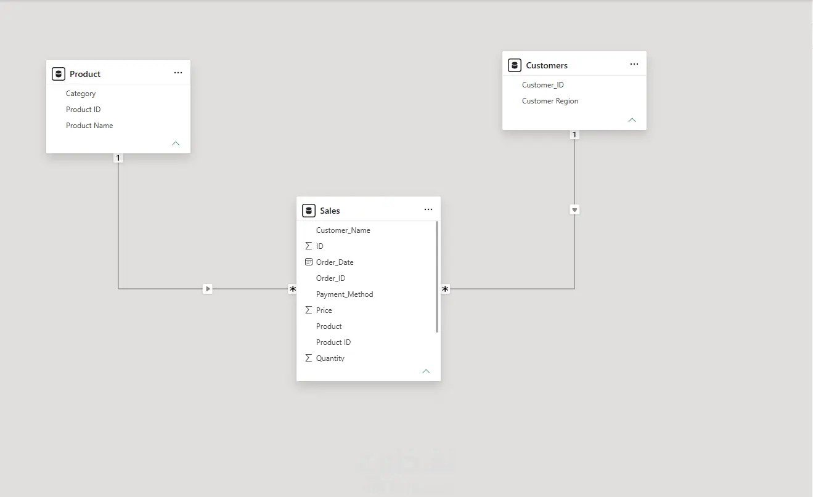
Task: Open the Customers table more options menu
Action: pyautogui.click(x=634, y=64)
